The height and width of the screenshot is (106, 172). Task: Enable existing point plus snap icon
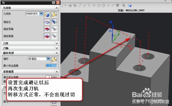point(108,5)
